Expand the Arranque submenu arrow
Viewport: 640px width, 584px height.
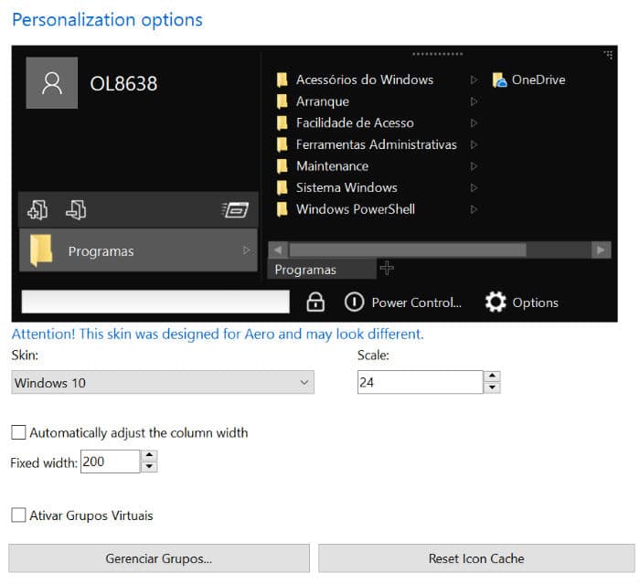pos(474,101)
